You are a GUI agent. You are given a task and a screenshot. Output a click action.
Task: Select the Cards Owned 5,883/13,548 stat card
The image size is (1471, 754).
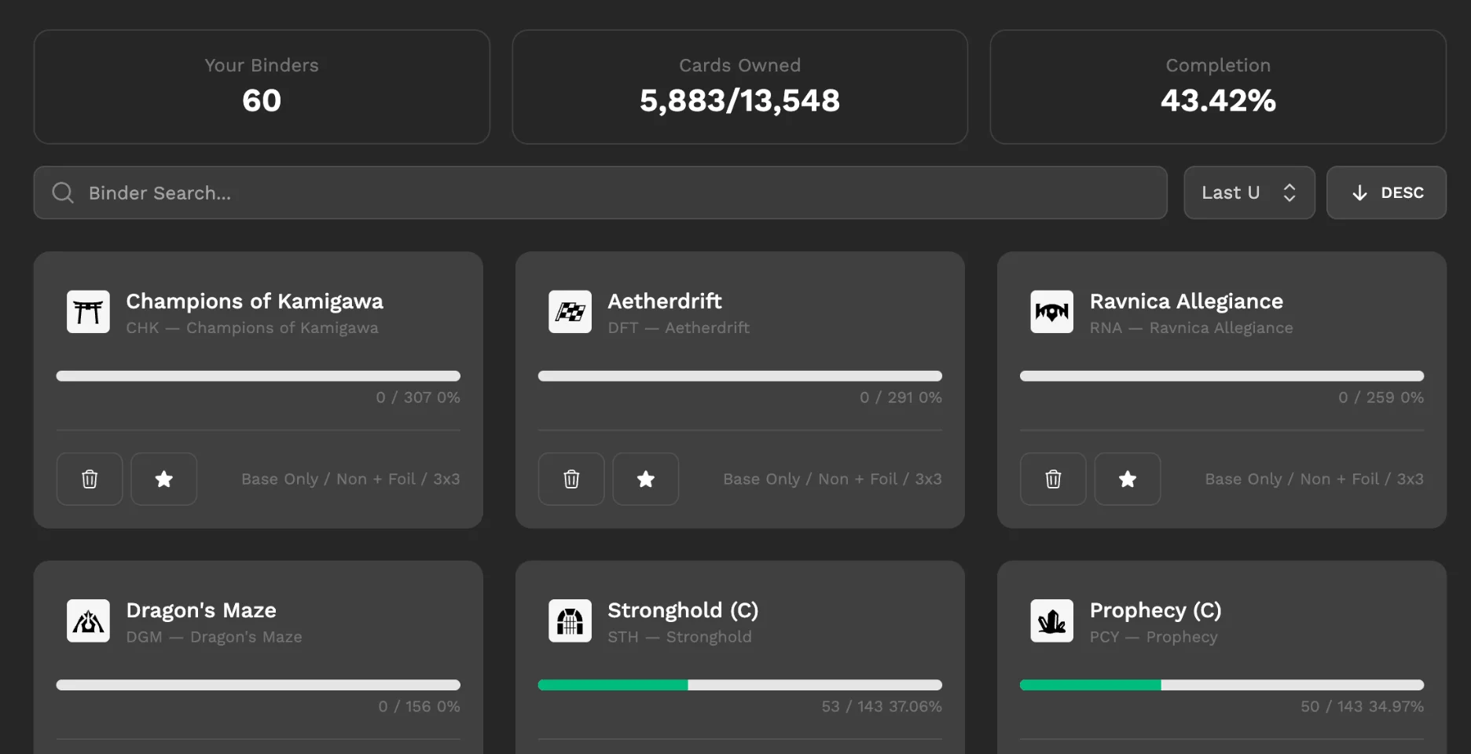pos(740,87)
